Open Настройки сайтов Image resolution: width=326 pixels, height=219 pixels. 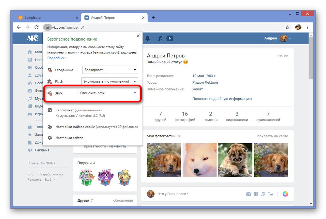(x=69, y=138)
